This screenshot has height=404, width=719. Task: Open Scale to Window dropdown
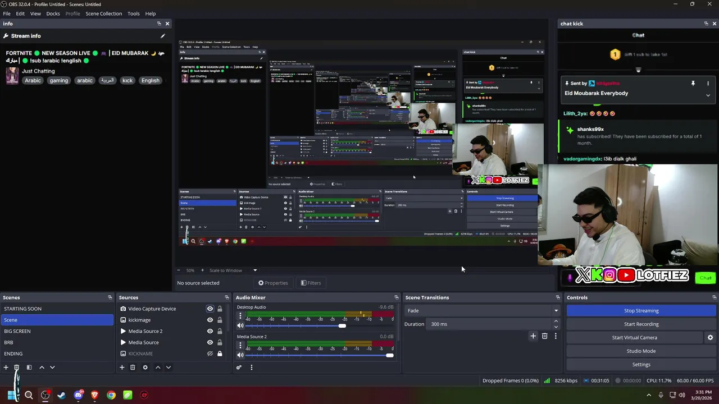click(x=233, y=270)
